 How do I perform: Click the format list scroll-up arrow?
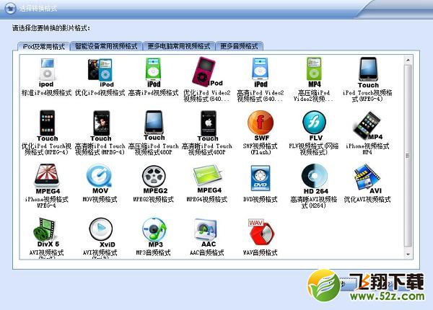tap(408, 60)
